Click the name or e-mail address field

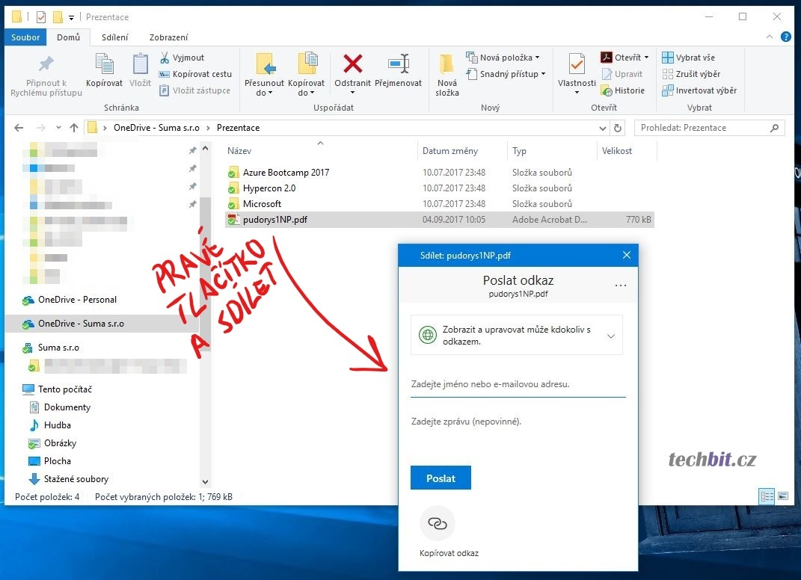point(518,384)
